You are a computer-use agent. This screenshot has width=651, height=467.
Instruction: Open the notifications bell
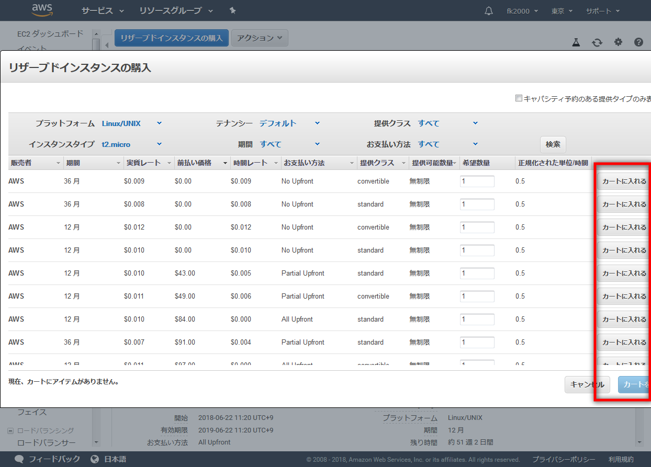click(489, 11)
